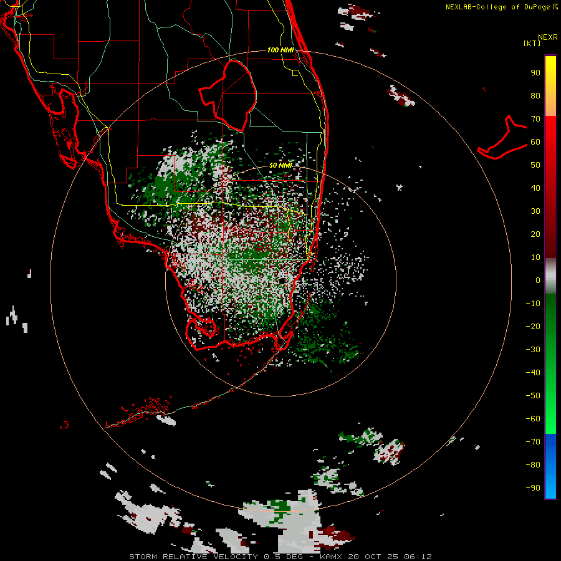Click the -30 value on the velocity scale

coord(533,350)
